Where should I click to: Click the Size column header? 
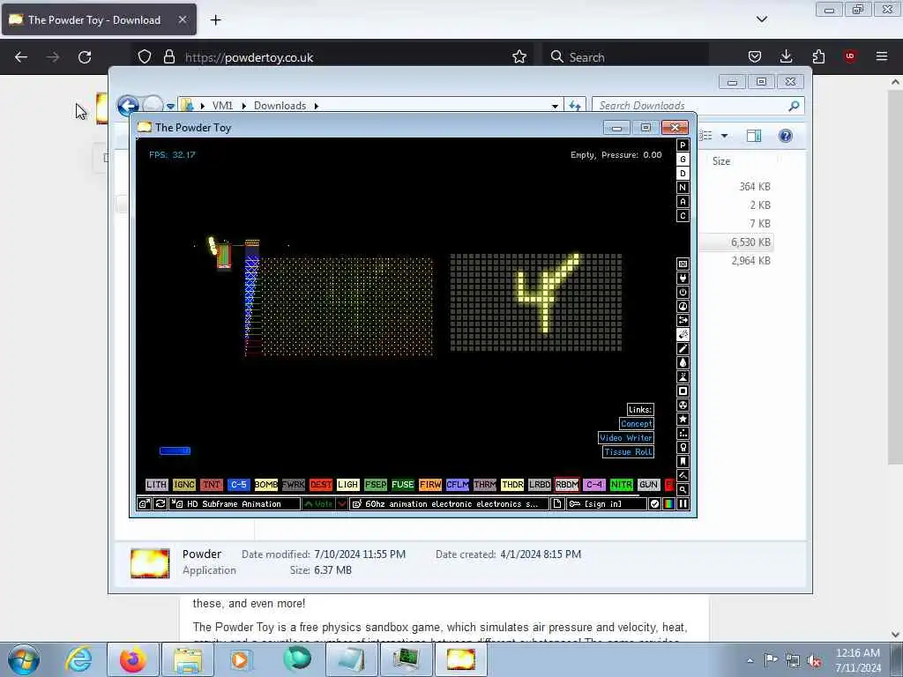[x=721, y=161]
